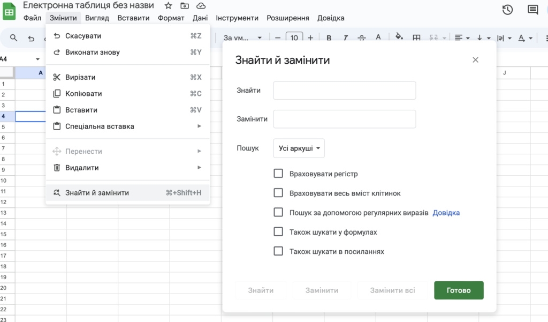Select Копіювати from the edit menu
This screenshot has width=548, height=322.
127,93
